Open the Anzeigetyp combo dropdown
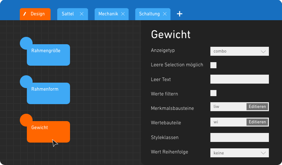 [x=239, y=51]
